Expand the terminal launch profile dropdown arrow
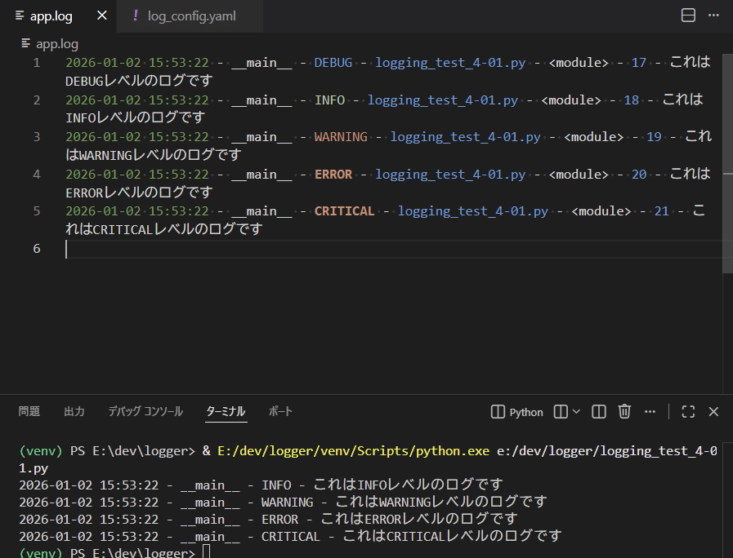Image resolution: width=733 pixels, height=558 pixels. [577, 412]
